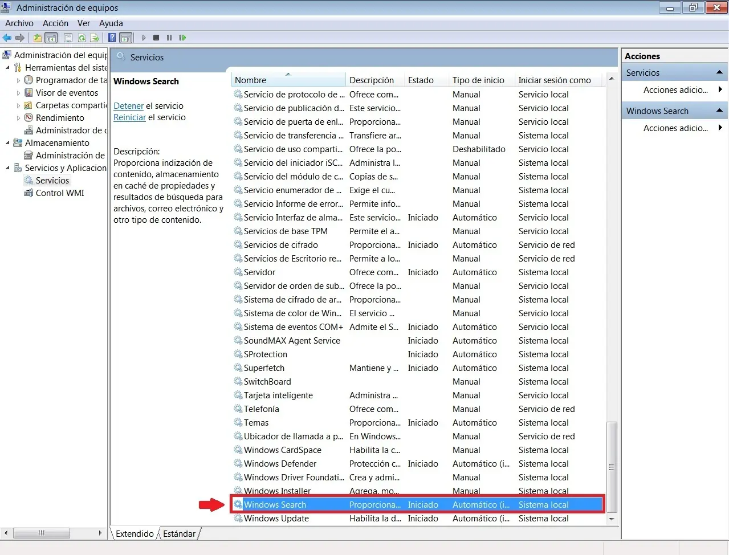Click the Up one level folder icon
The width and height of the screenshot is (729, 555).
click(x=37, y=38)
